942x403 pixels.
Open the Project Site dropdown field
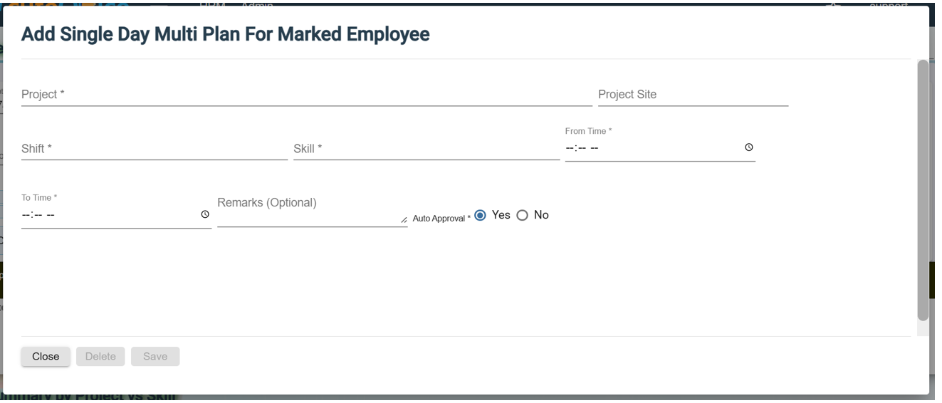[x=693, y=95]
